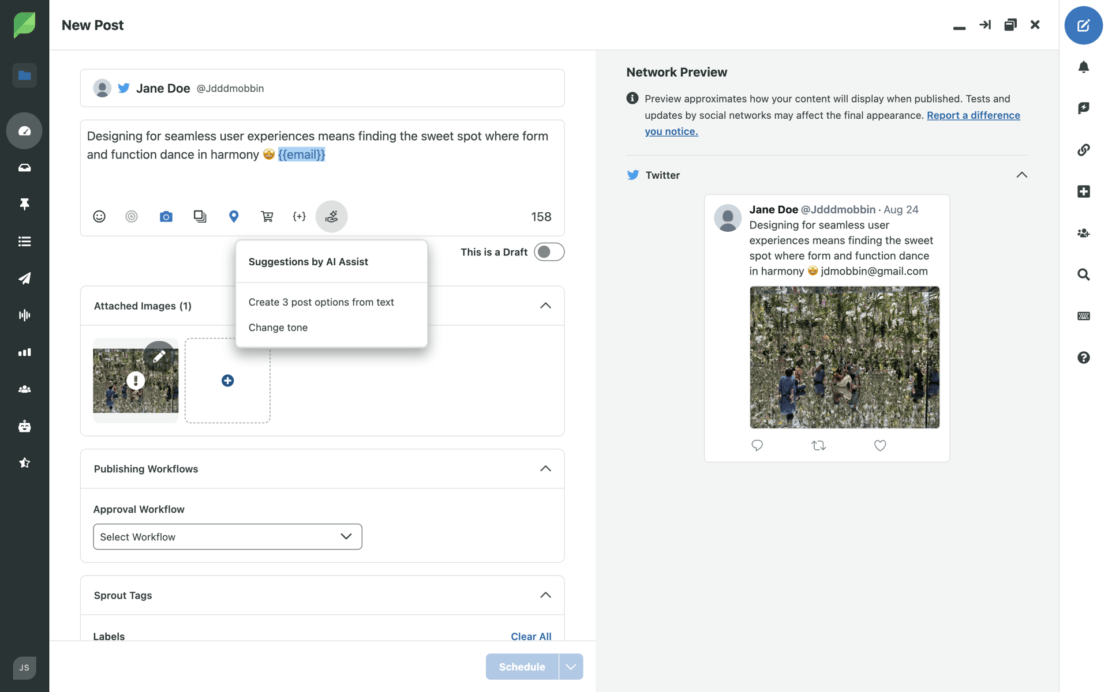Click the camera upload icon

point(166,216)
